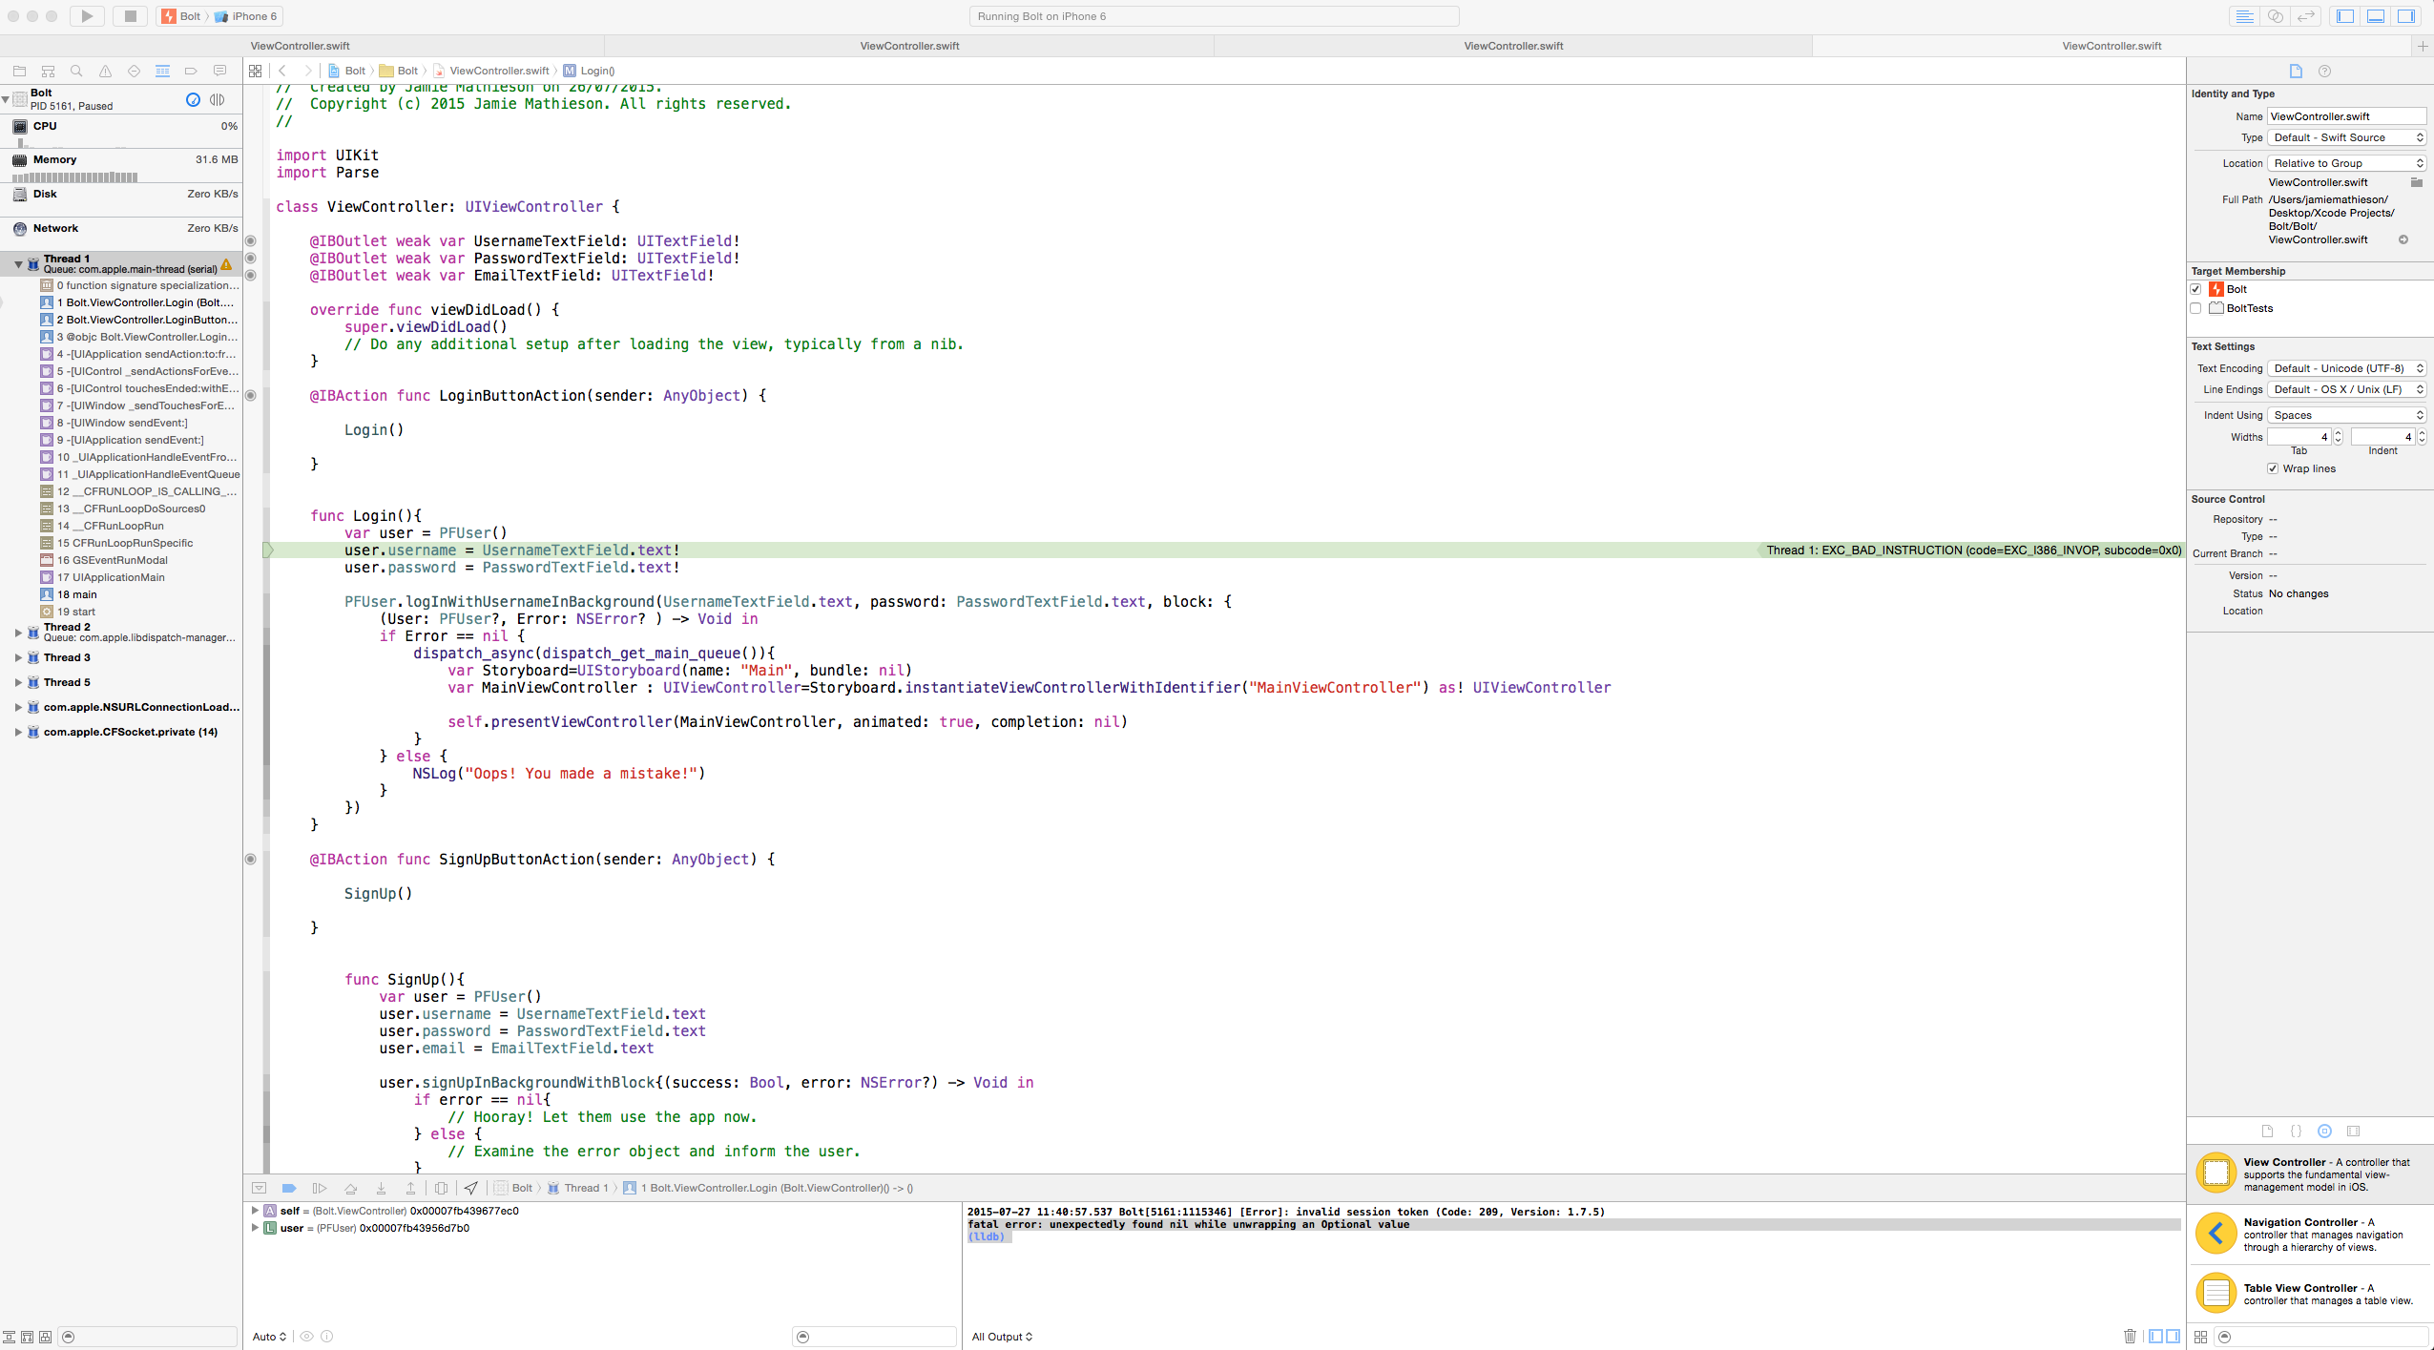Enable BoltTests target membership checkbox
This screenshot has width=2434, height=1350.
point(2196,308)
